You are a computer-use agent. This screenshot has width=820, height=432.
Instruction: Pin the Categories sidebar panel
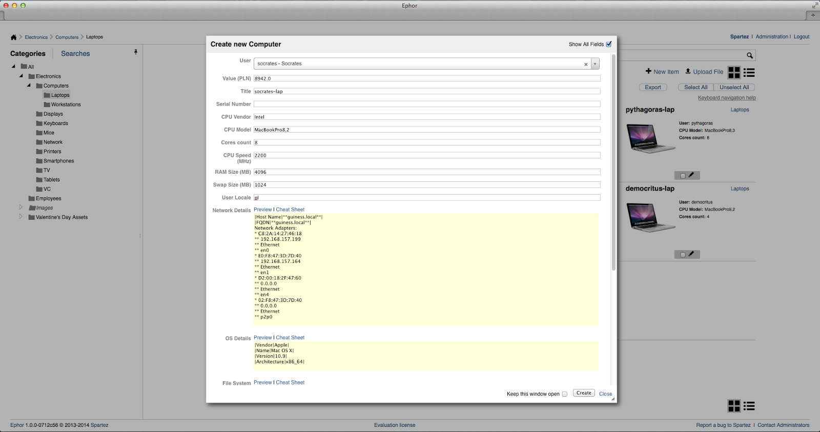coord(136,52)
